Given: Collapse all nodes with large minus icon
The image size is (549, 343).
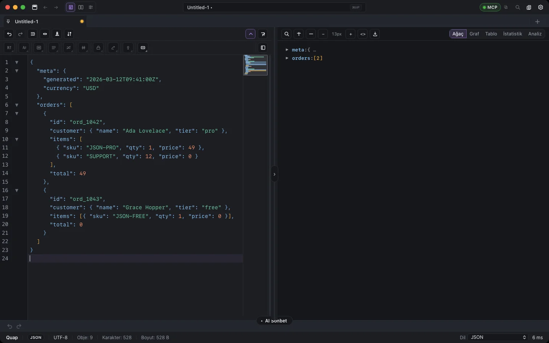Looking at the screenshot, I should [311, 34].
